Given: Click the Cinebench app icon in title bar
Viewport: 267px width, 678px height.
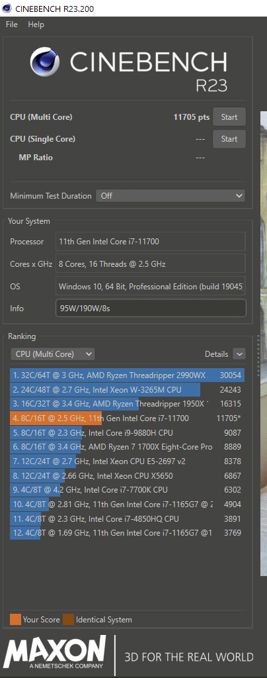Looking at the screenshot, I should point(6,8).
